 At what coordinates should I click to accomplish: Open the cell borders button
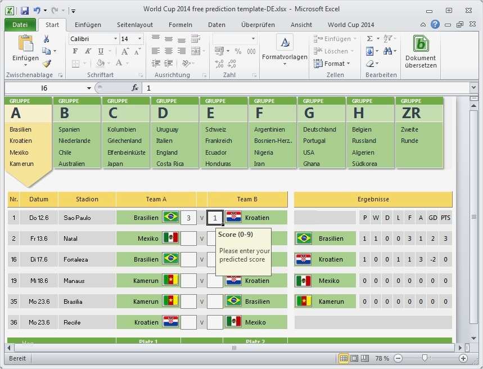(75, 64)
